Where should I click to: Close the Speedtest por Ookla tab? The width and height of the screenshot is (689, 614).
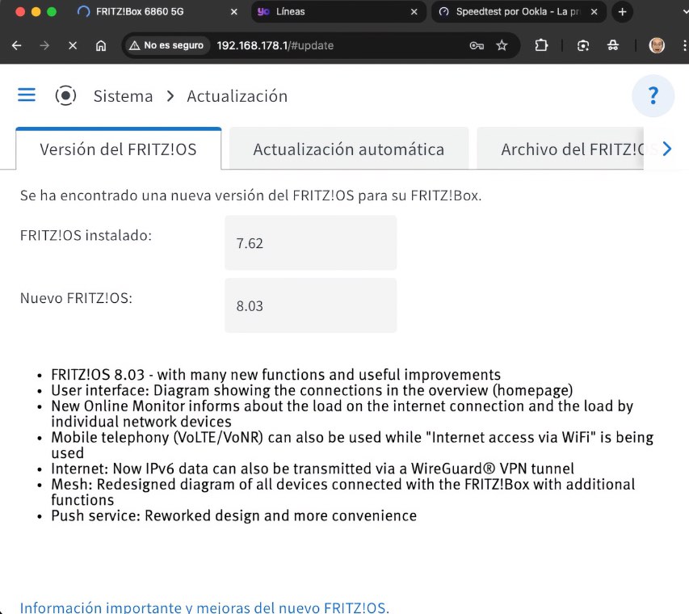click(x=594, y=12)
